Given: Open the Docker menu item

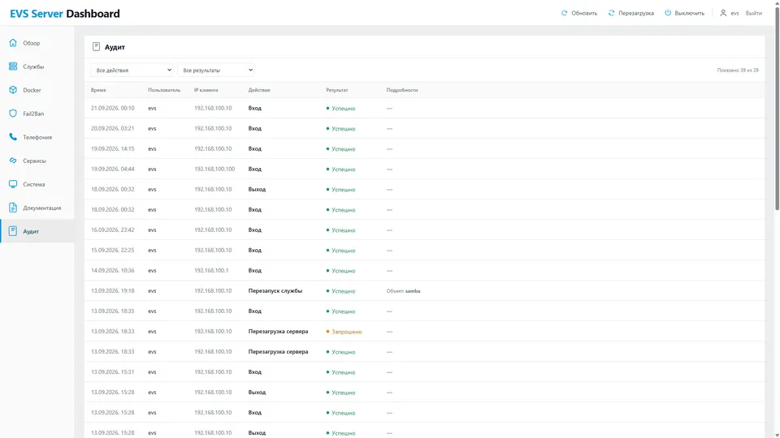Looking at the screenshot, I should (37, 90).
